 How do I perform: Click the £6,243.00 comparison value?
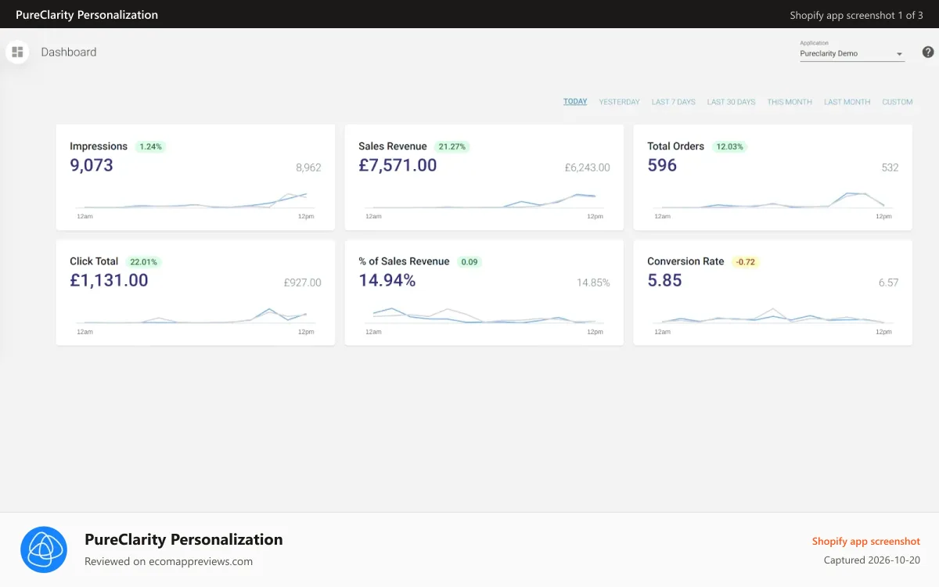[587, 167]
